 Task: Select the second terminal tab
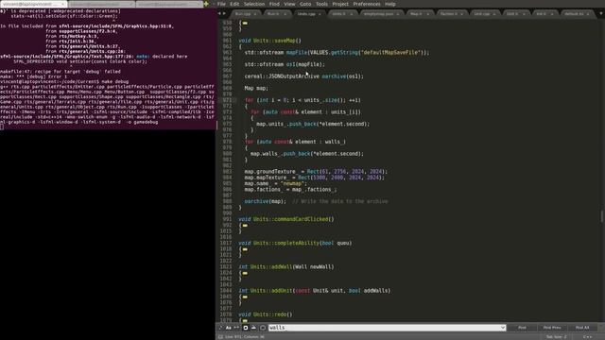101,4
